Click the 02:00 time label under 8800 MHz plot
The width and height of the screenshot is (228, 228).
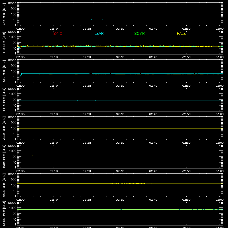coord(21,200)
